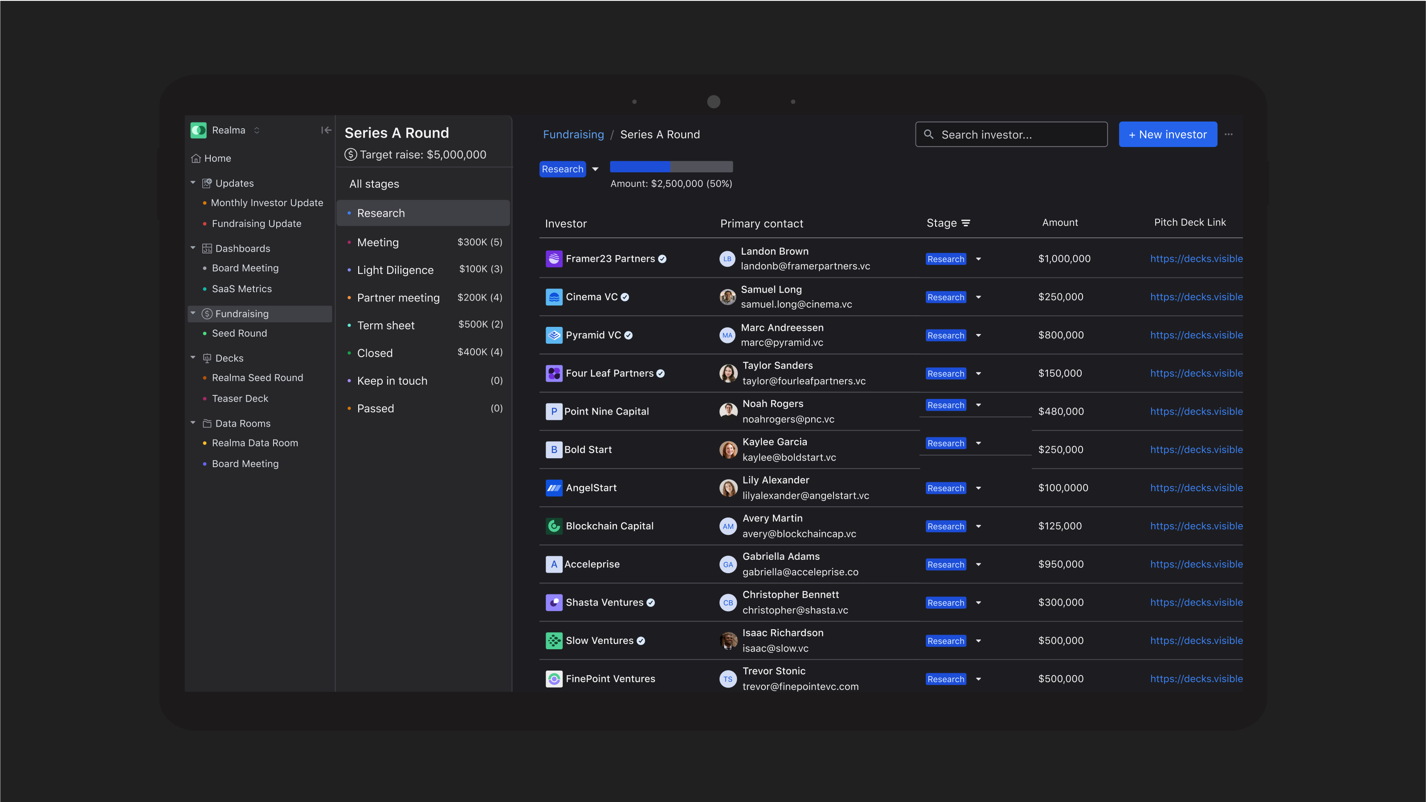Click the verified checkmark on Slow Ventures

click(x=641, y=640)
